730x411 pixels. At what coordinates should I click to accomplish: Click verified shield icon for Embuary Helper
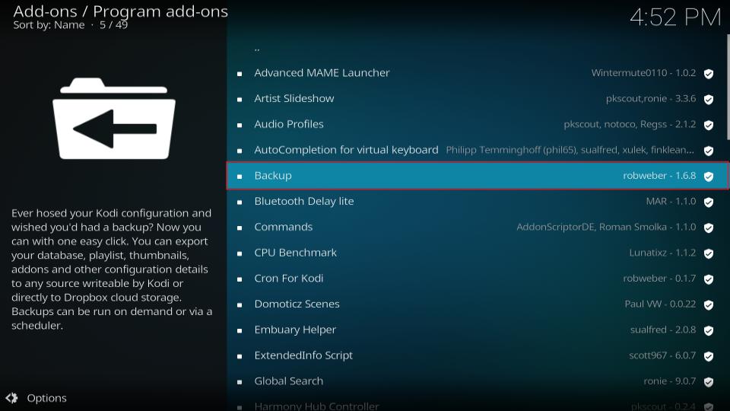(x=709, y=330)
